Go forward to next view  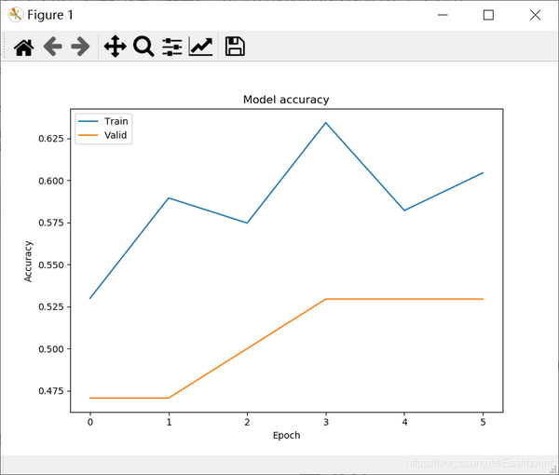click(x=80, y=47)
